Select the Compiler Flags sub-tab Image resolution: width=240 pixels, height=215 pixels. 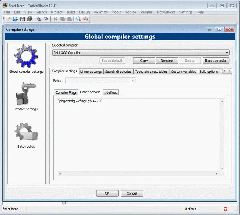(66, 92)
